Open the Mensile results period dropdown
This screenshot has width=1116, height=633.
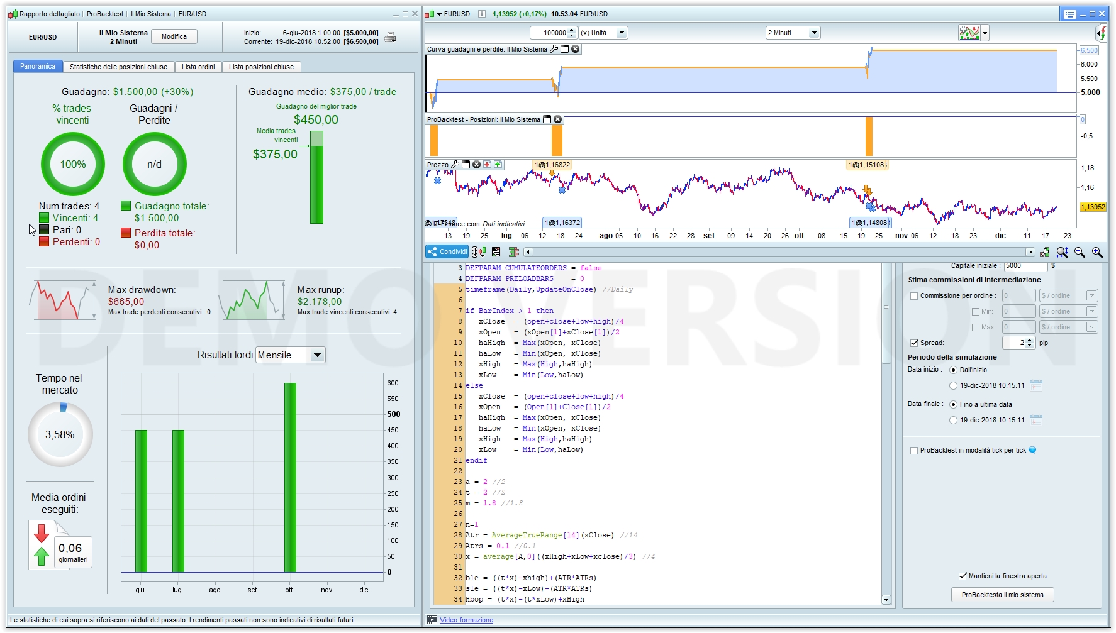tap(317, 355)
